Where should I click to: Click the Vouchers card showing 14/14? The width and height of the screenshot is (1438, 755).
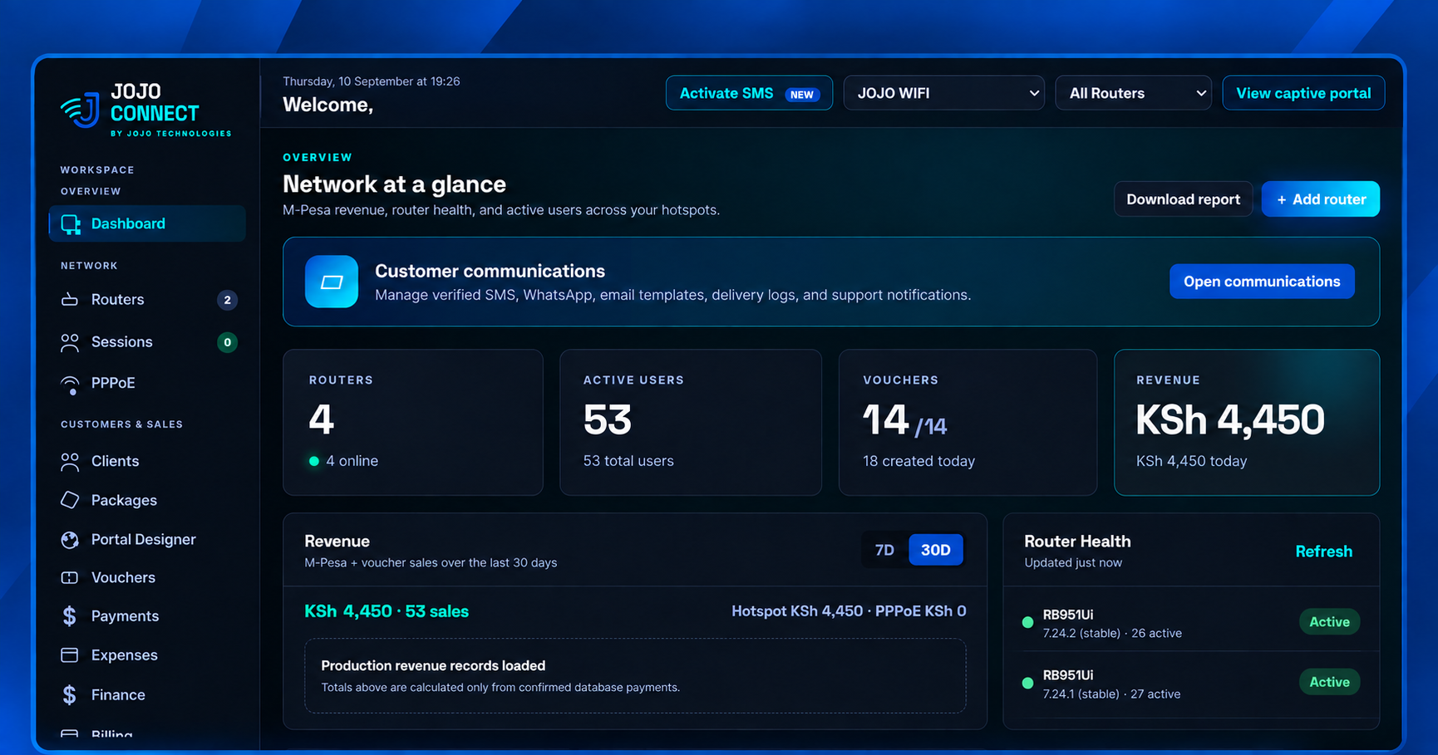point(968,423)
